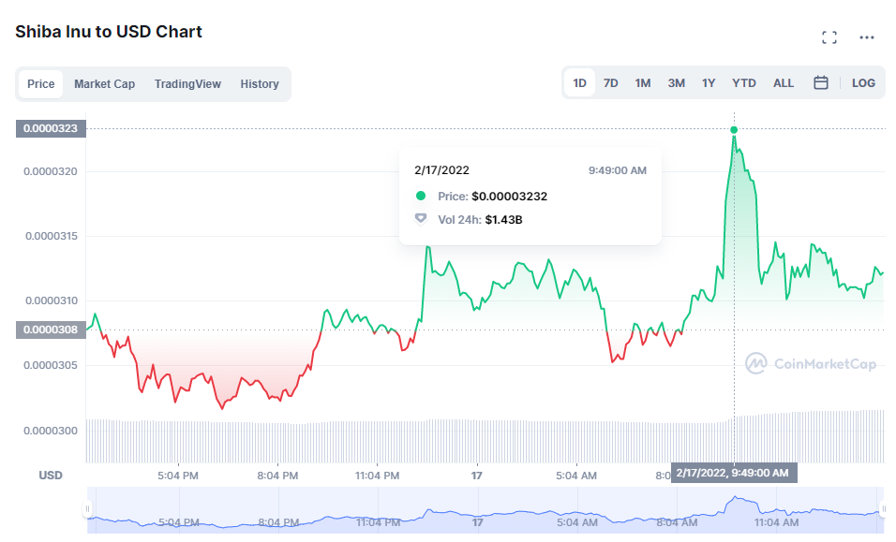The image size is (896, 542).
Task: Click the 0.0000308 opening price label
Action: (51, 330)
